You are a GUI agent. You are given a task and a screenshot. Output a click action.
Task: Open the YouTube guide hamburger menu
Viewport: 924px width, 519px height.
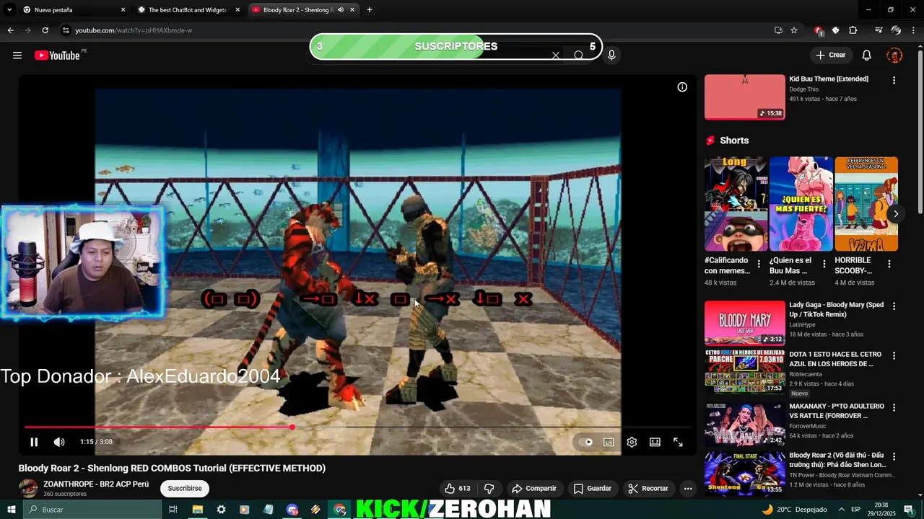click(x=17, y=56)
